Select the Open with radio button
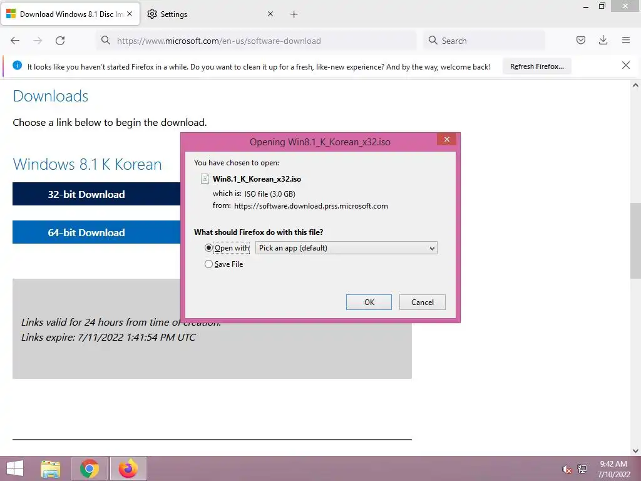The height and width of the screenshot is (481, 641). tap(208, 248)
